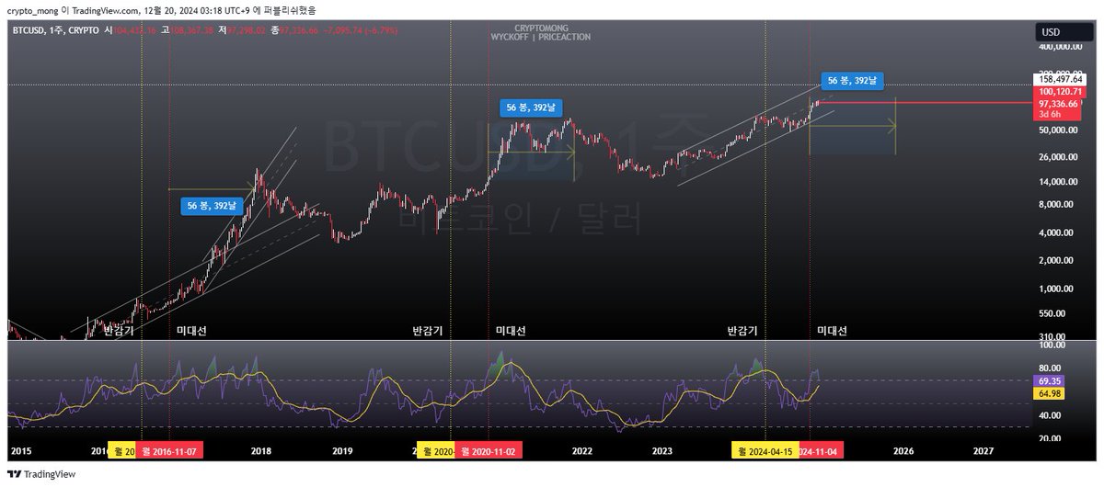Click the 미대선 text near the 2024 line
The height and width of the screenshot is (487, 1104).
coord(833,330)
